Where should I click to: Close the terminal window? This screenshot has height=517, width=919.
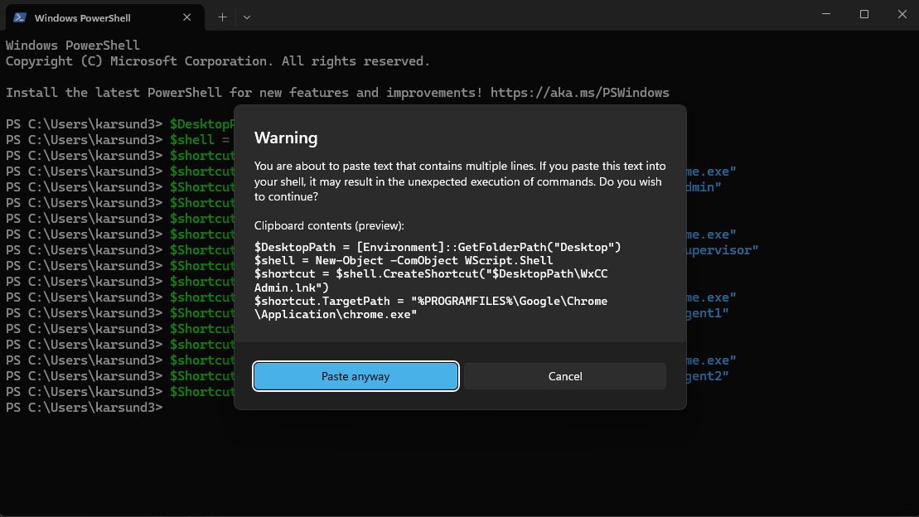coord(902,14)
